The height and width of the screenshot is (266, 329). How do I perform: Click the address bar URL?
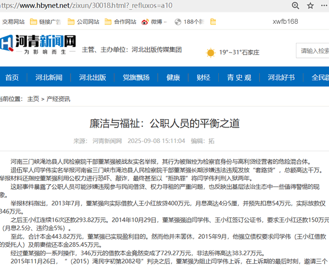click(x=86, y=6)
